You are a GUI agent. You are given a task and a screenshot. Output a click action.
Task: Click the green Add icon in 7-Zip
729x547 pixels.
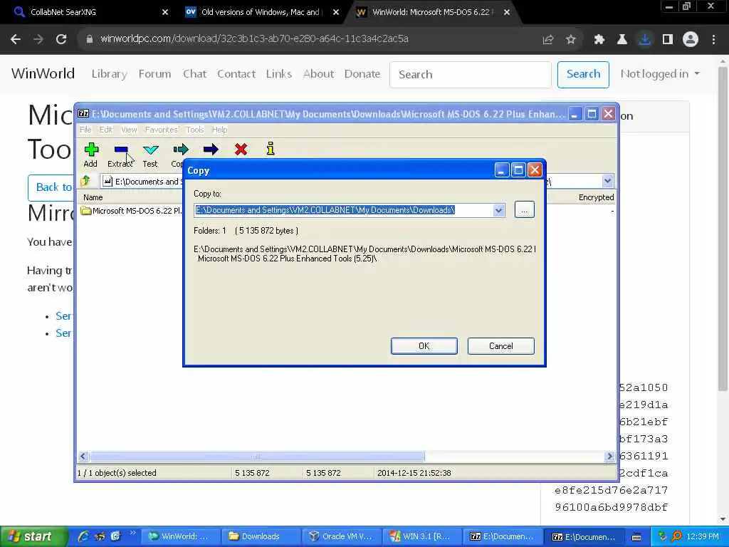point(91,150)
